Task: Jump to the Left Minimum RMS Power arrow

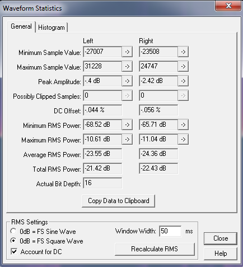Action: (127, 125)
